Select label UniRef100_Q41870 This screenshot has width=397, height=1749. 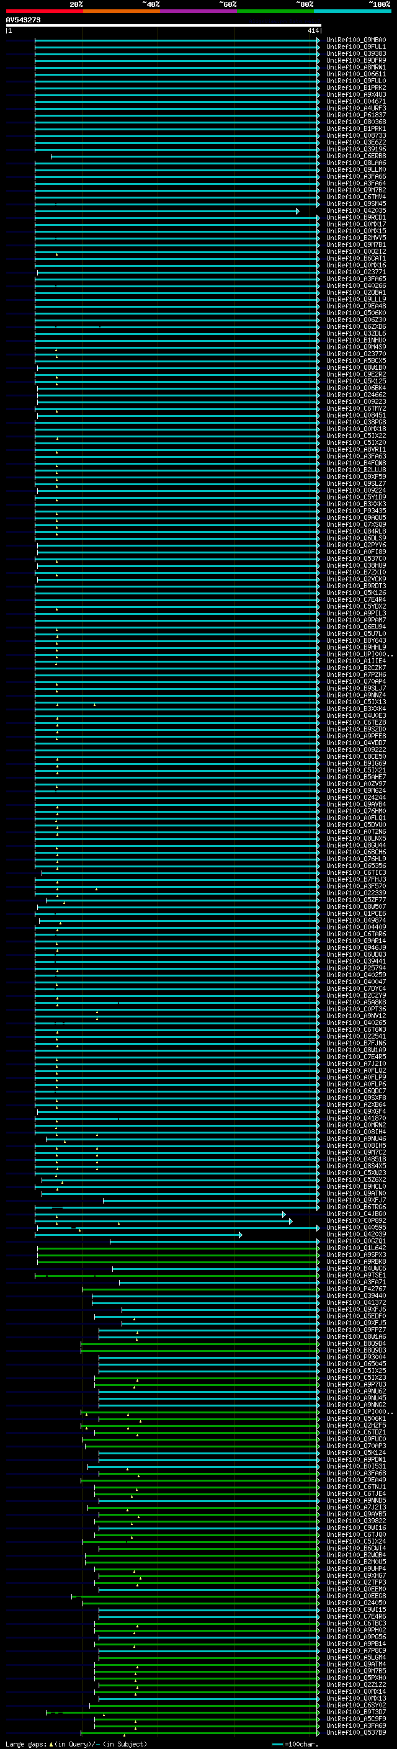(x=356, y=1119)
